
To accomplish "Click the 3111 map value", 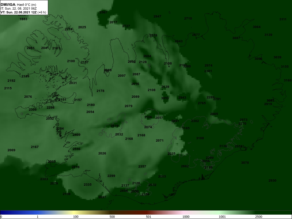I will (x=283, y=19).
